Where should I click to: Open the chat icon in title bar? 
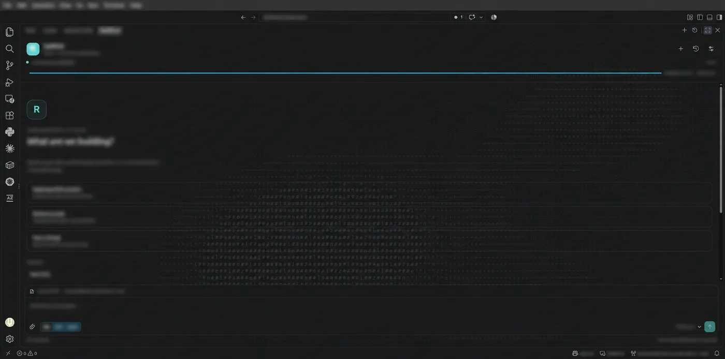(x=472, y=17)
